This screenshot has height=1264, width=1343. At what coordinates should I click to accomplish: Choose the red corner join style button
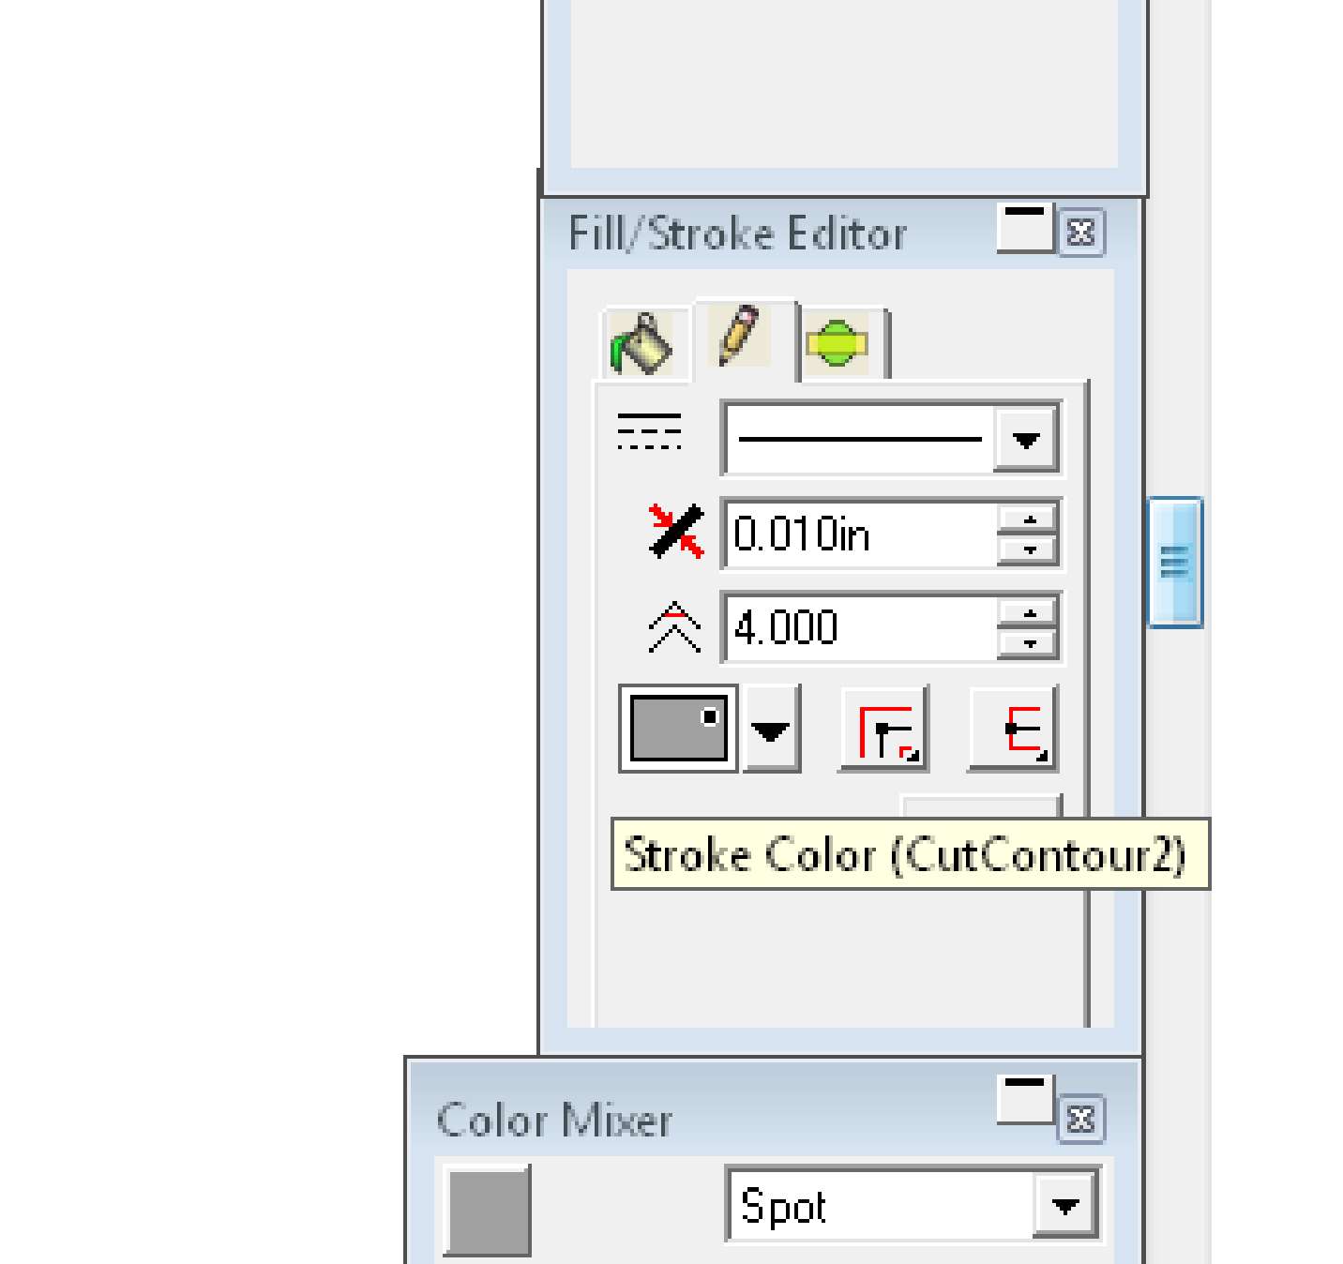(x=883, y=730)
